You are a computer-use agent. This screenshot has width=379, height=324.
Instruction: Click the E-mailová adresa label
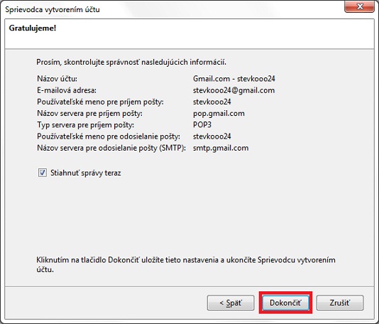tap(67, 90)
